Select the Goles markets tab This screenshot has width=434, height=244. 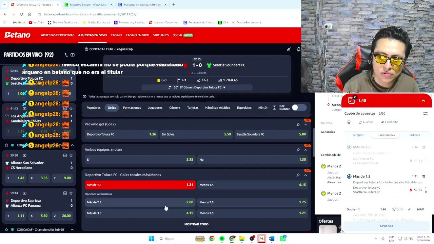(x=112, y=108)
